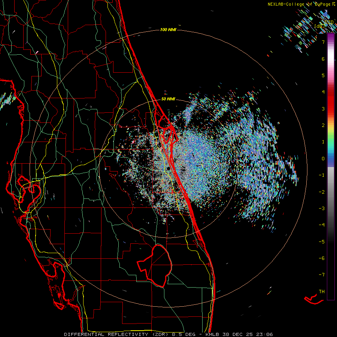Click the 50 NMI range ring label
337x337 pixels.
[168, 99]
